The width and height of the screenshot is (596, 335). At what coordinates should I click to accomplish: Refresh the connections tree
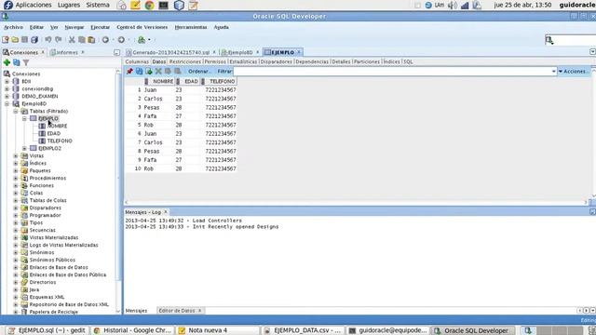[x=17, y=62]
